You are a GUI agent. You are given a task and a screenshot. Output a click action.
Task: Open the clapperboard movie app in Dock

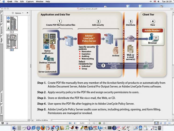[90, 128]
